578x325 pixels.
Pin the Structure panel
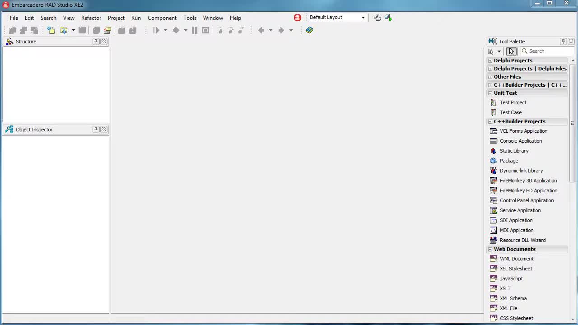pos(96,42)
